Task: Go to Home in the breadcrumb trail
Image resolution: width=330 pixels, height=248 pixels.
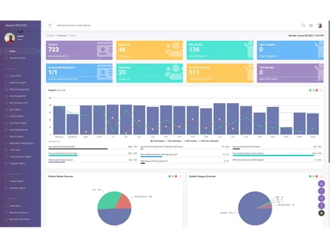Action: click(50, 36)
